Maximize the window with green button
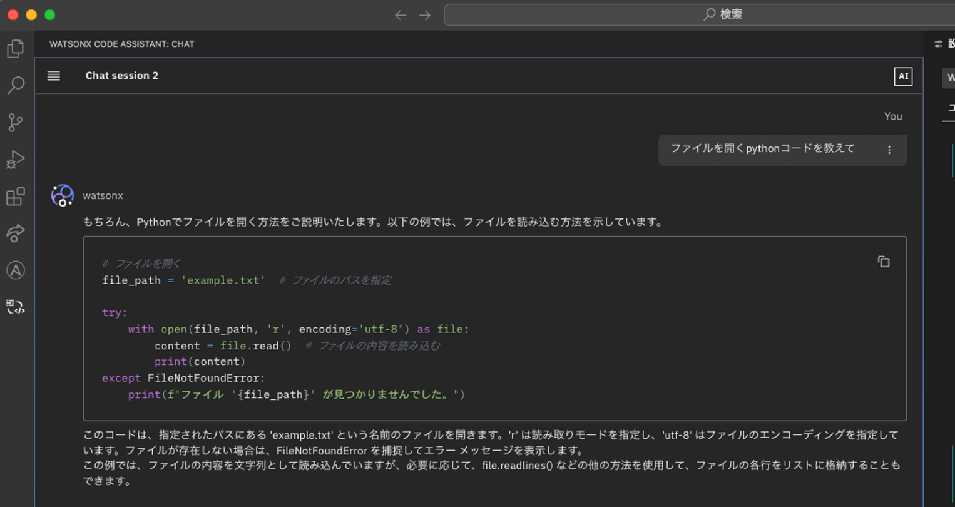This screenshot has height=507, width=955. click(x=50, y=15)
